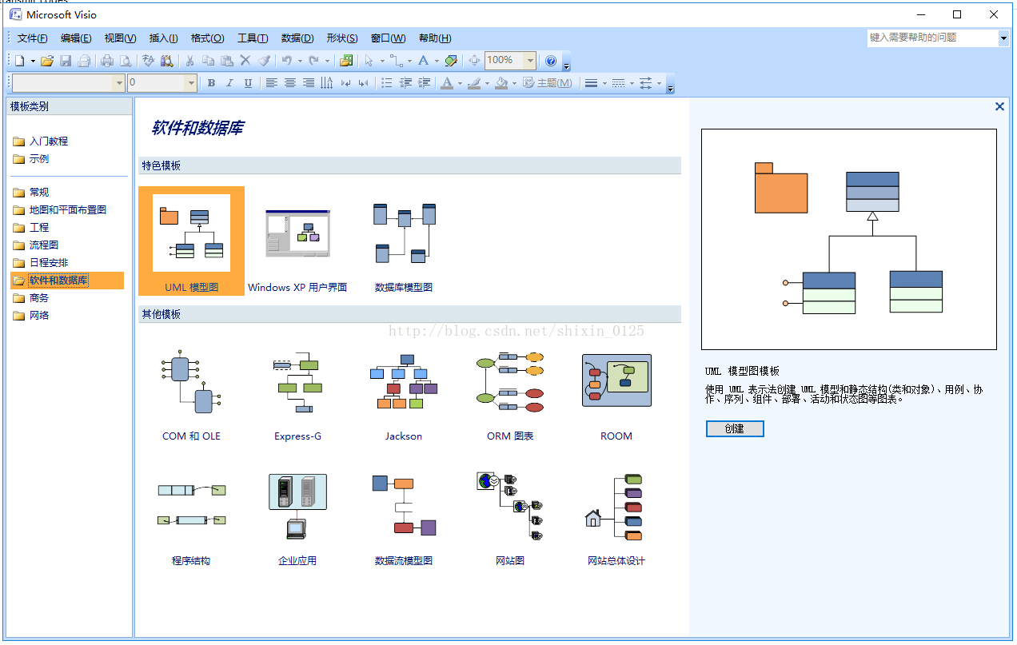Select the Format Painter brush icon
This screenshot has width=1017, height=645.
point(264,61)
